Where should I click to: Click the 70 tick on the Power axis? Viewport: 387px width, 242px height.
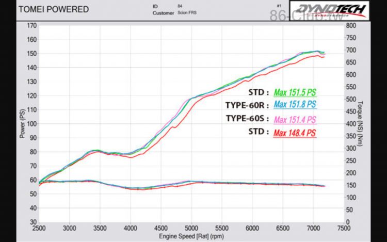coord(33,166)
